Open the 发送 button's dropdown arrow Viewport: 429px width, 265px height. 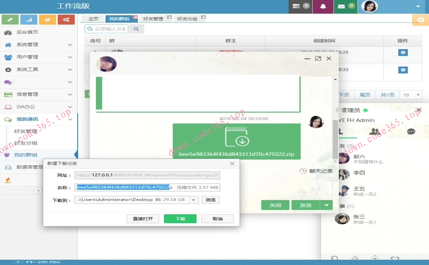pos(326,205)
